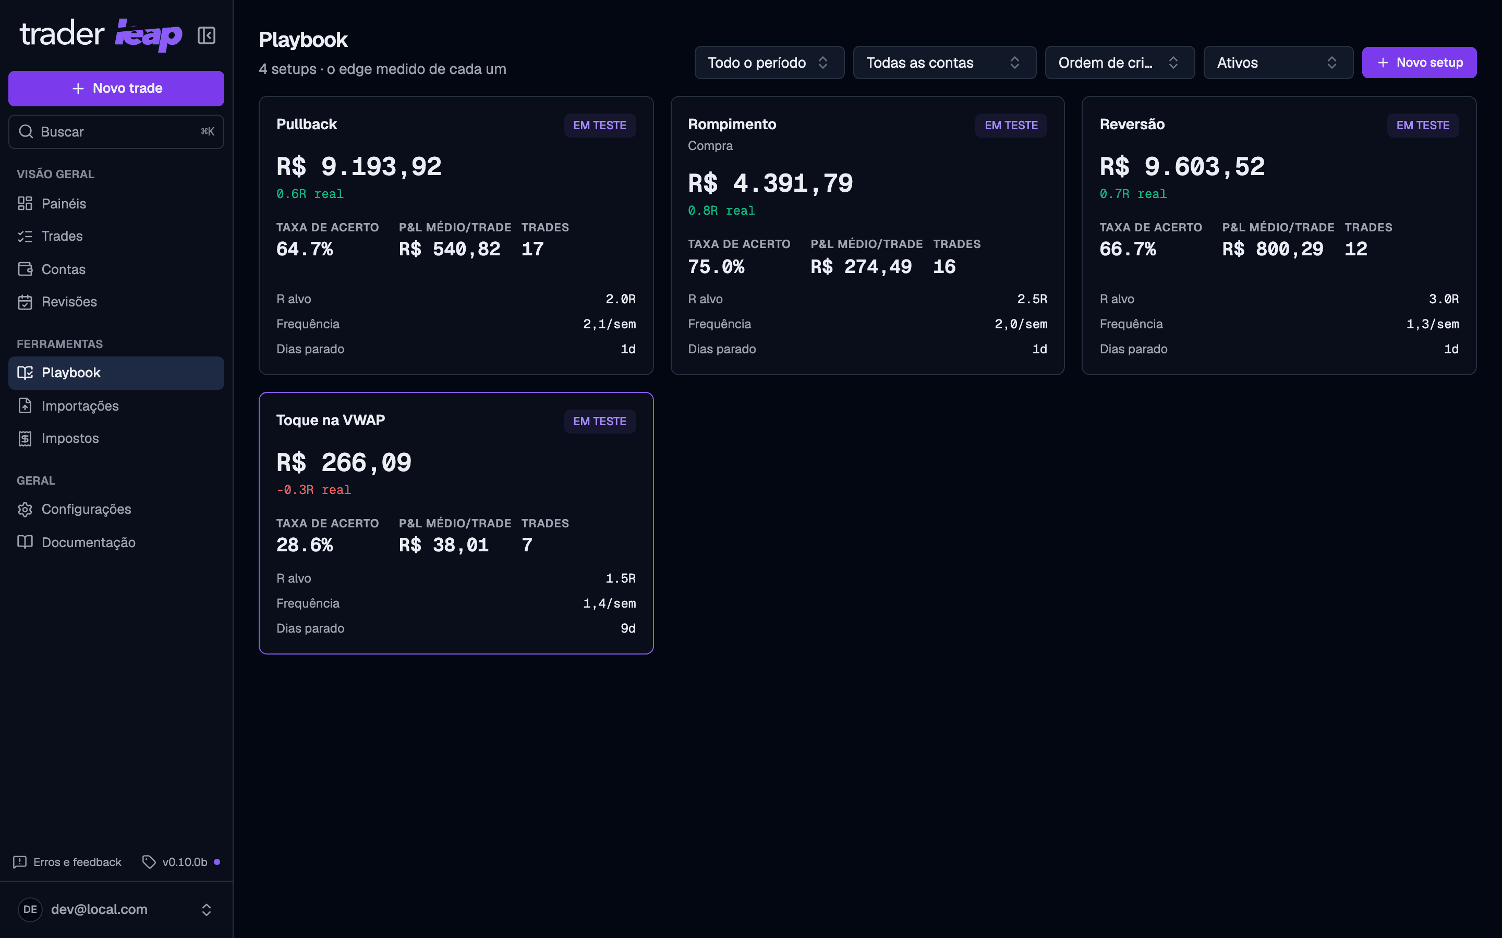The width and height of the screenshot is (1502, 938).
Task: Open the Ordem de criação sort dropdown
Action: (x=1119, y=63)
